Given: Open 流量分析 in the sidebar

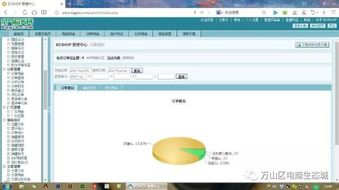Looking at the screenshot, I should pyautogui.click(x=17, y=124).
